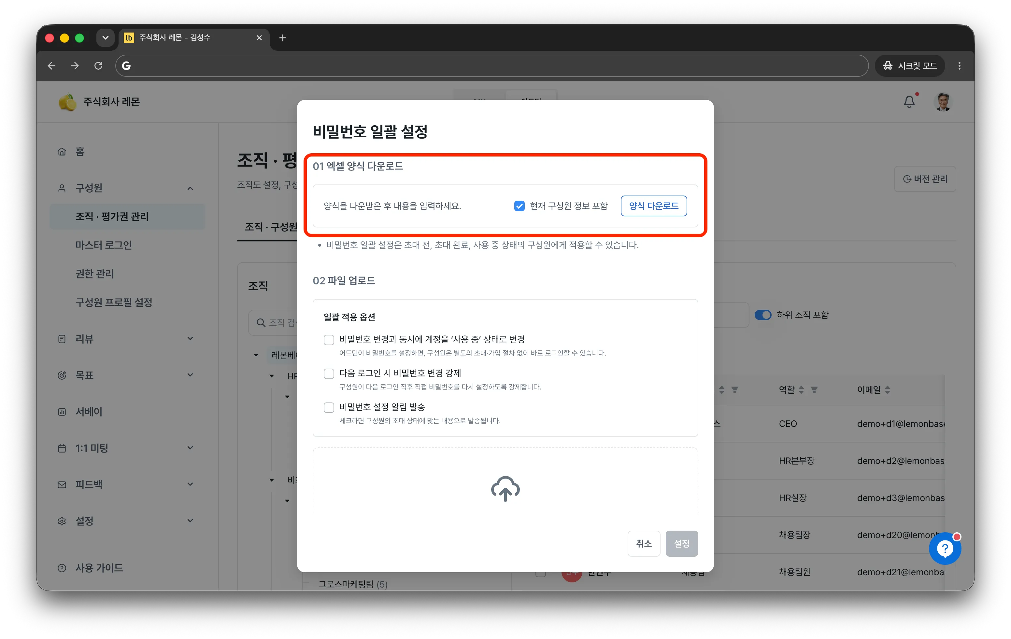This screenshot has width=1011, height=639.
Task: Click the 설정 gear icon
Action: coord(62,521)
